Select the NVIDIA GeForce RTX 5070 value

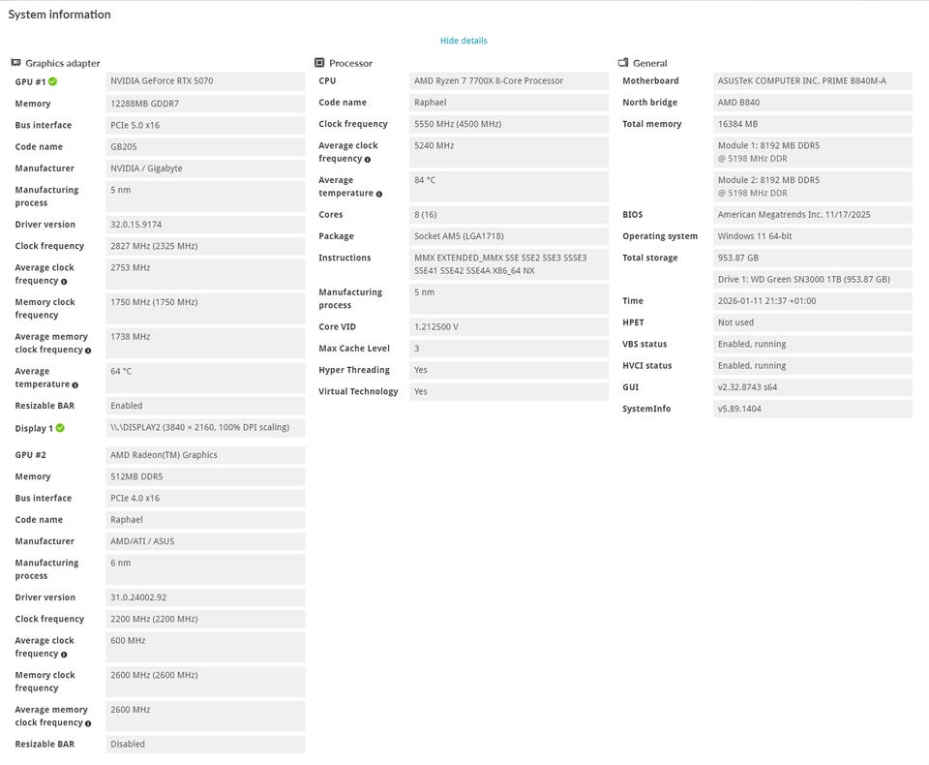[x=205, y=81]
